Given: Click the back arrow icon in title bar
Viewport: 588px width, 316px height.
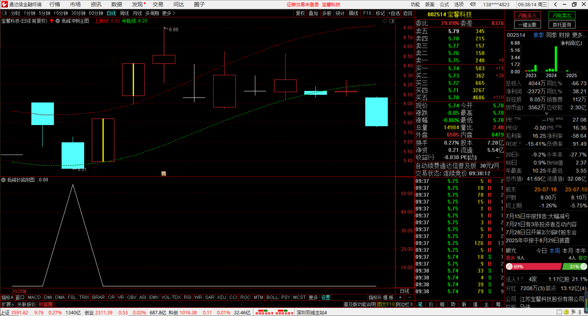Looking at the screenshot, I should (555, 4).
